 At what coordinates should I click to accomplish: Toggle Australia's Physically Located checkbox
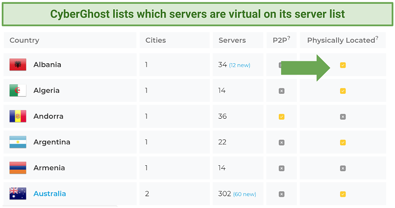pos(343,194)
